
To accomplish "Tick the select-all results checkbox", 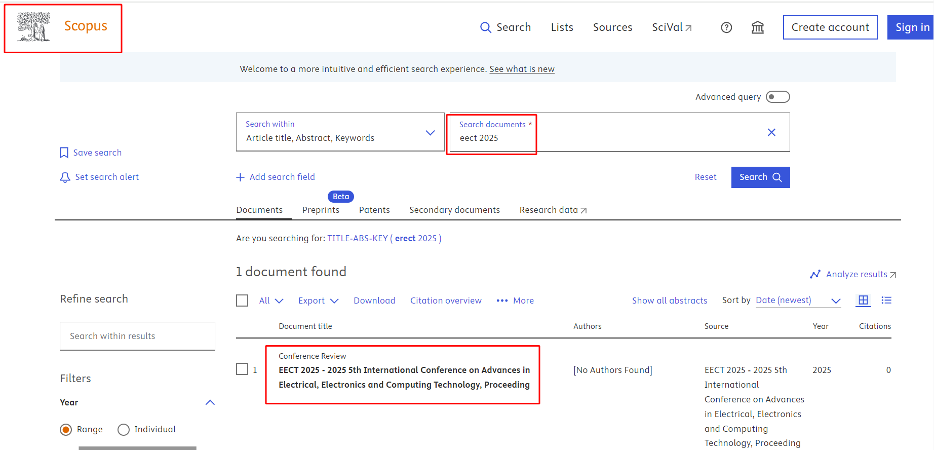I will (242, 301).
